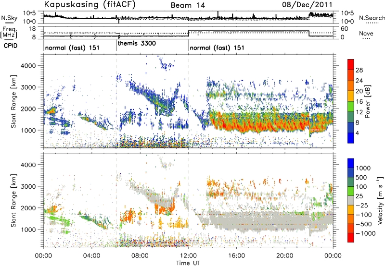Click the Power scale value '4'
The height and width of the screenshot is (266, 385).
pyautogui.click(x=357, y=133)
